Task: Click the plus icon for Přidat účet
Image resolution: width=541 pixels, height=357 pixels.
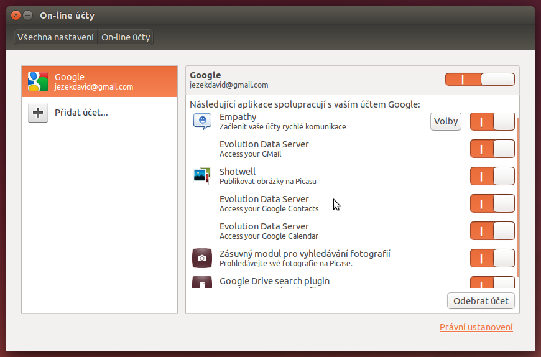Action: point(38,113)
